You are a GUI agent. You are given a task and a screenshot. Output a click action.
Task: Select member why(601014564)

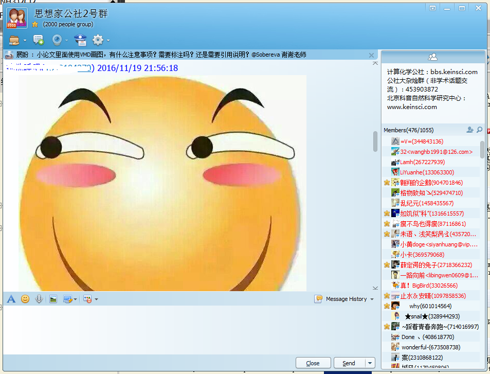point(431,306)
